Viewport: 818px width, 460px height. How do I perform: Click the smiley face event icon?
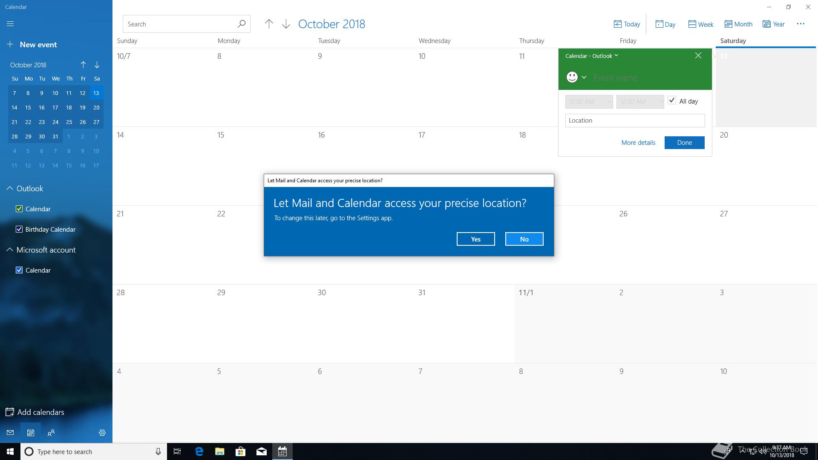coord(572,77)
